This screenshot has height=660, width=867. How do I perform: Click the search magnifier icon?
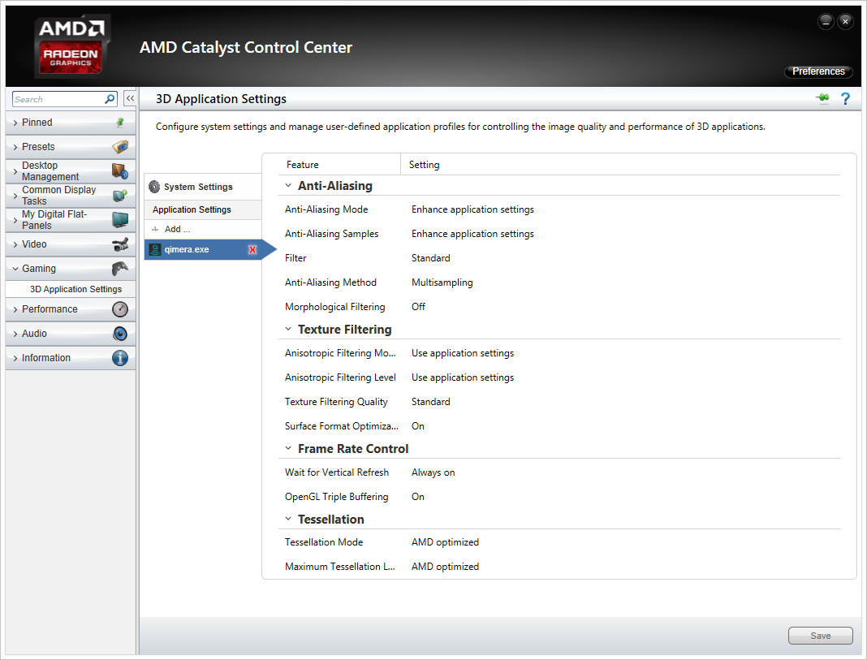click(110, 99)
